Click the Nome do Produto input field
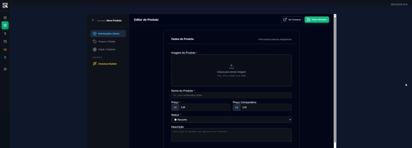This screenshot has height=148, width=412. click(x=231, y=95)
